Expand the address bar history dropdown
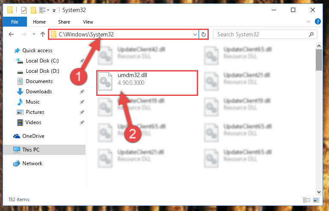329x211 pixels. pos(195,34)
